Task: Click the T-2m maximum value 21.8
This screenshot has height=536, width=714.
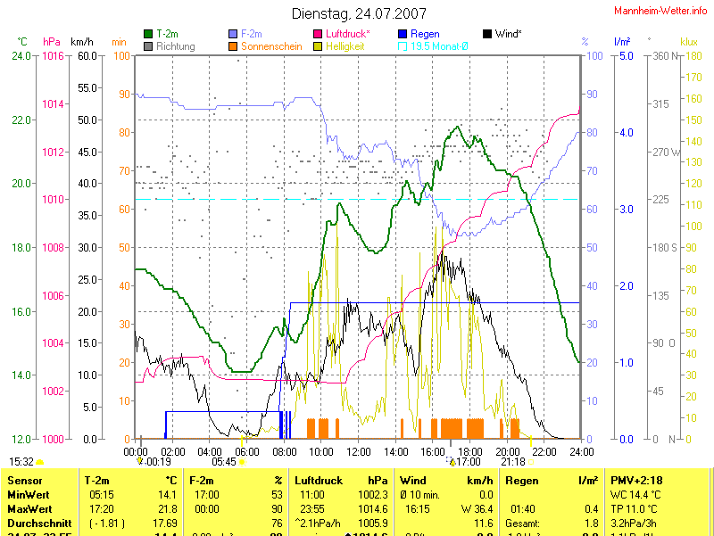Action: (x=168, y=509)
